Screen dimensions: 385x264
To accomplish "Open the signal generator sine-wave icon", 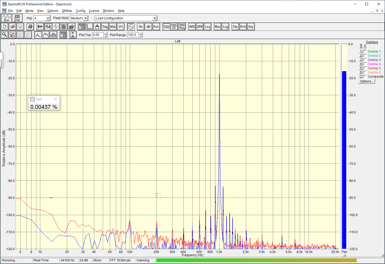I will (x=131, y=27).
